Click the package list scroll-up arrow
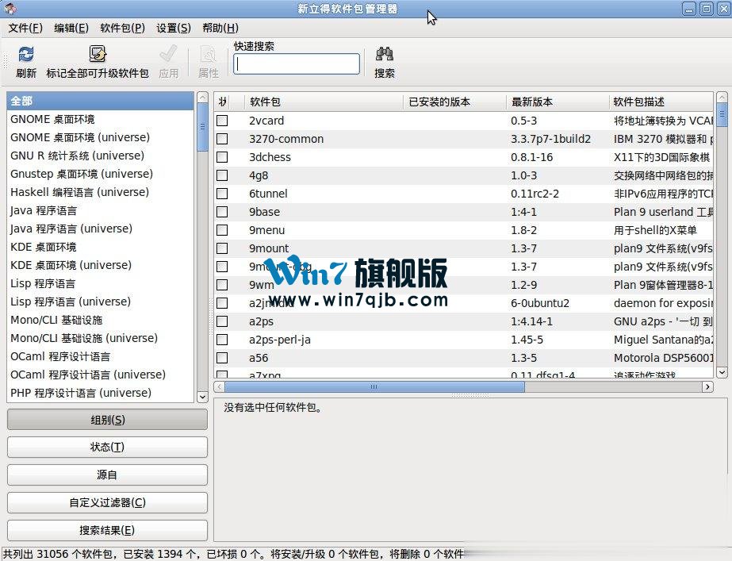This screenshot has width=732, height=561. (722, 97)
